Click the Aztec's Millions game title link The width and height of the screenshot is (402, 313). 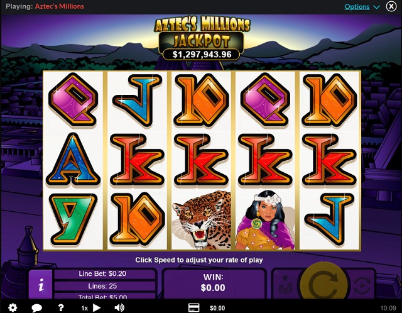pyautogui.click(x=60, y=6)
